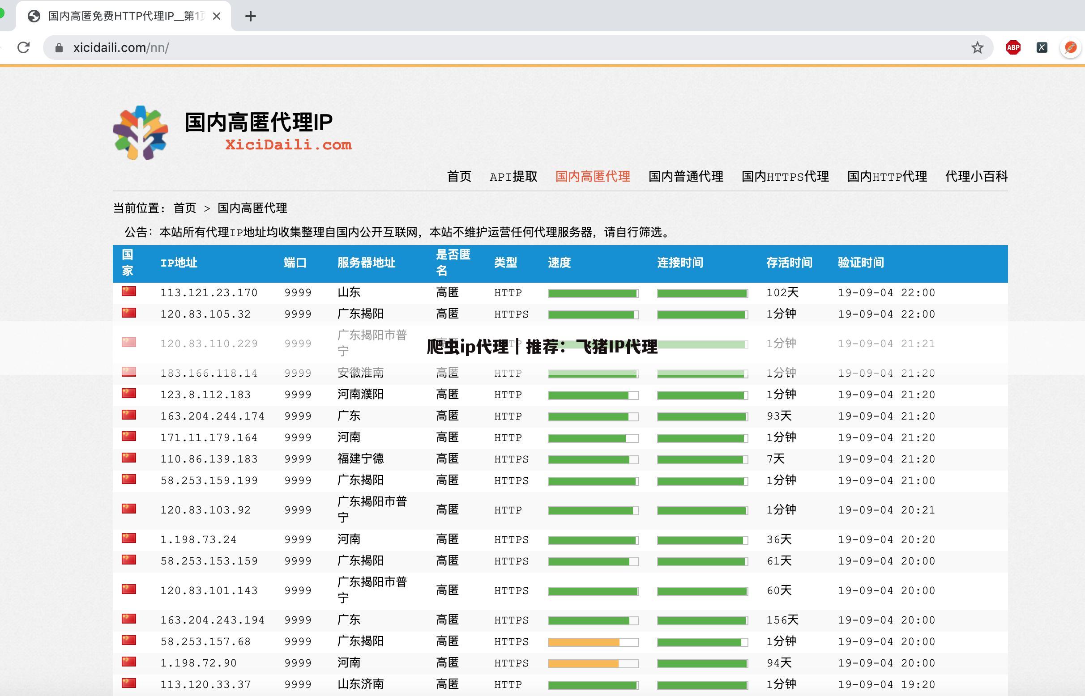This screenshot has height=696, width=1085.
Task: Go to 国内HTTP代理 in the navigation
Action: pyautogui.click(x=887, y=176)
